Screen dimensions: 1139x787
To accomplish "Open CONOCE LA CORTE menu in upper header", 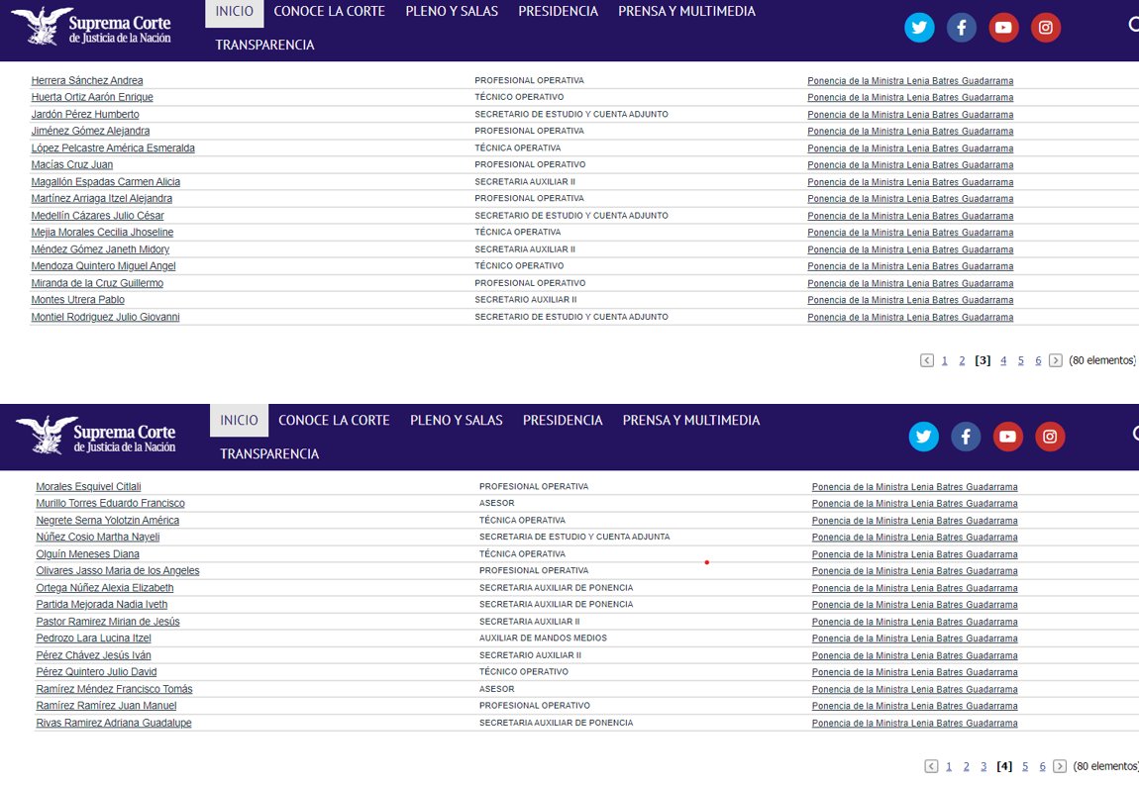I will pos(329,12).
